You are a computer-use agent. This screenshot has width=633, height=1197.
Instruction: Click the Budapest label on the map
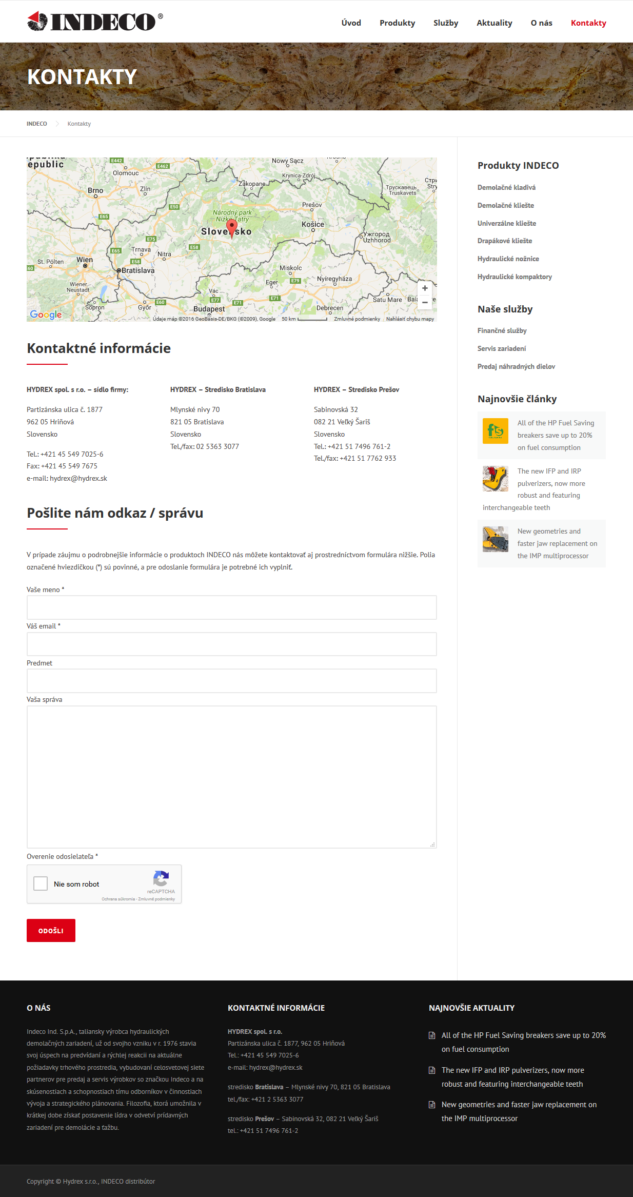pyautogui.click(x=209, y=309)
